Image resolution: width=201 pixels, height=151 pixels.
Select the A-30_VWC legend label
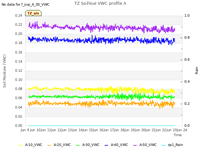(91, 145)
